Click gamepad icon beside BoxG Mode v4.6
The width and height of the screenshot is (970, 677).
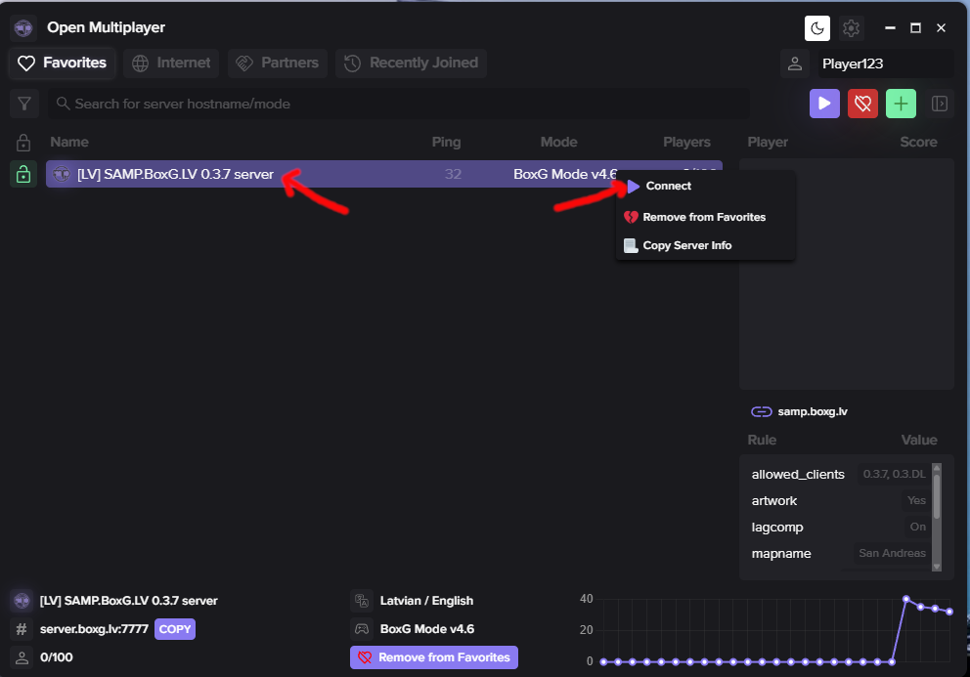[362, 629]
